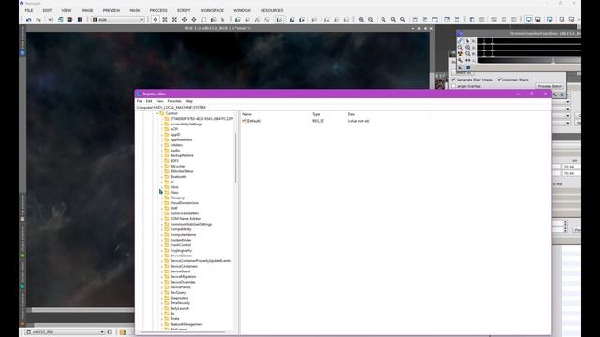
Task: Click the top channel histogram track in ScreenTransferFunction
Action: 529,41
